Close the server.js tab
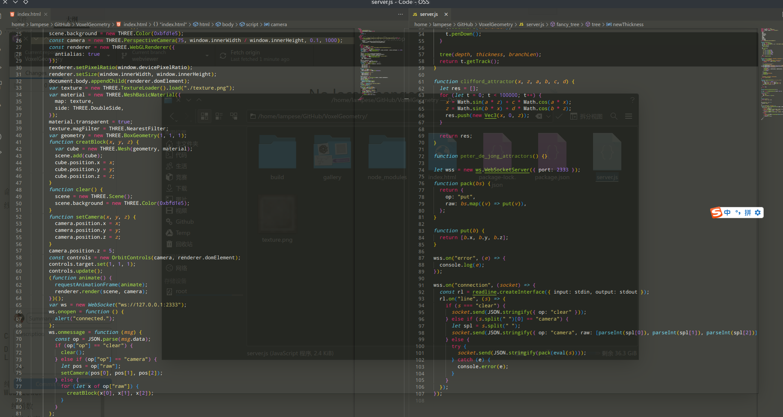 pyautogui.click(x=446, y=14)
